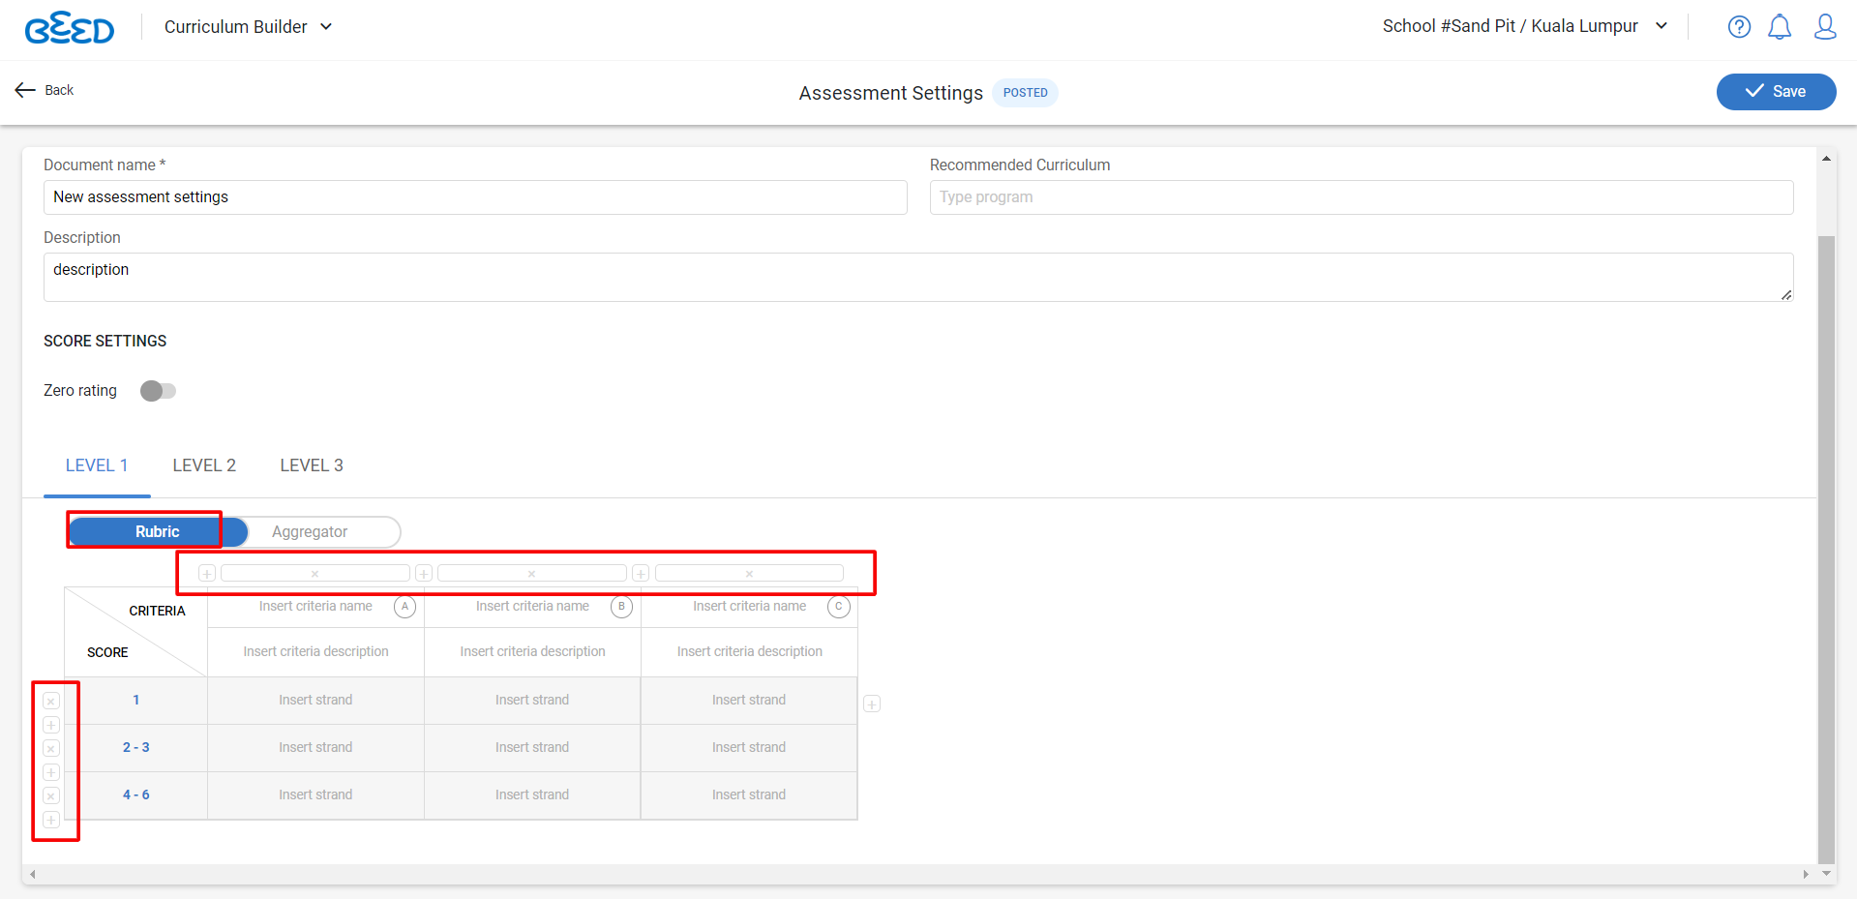Remove criteria column A via x bar
Image resolution: width=1857 pixels, height=899 pixels.
pyautogui.click(x=314, y=573)
